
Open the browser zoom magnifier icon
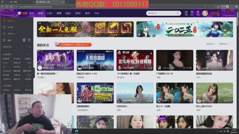pyautogui.click(x=205, y=7)
